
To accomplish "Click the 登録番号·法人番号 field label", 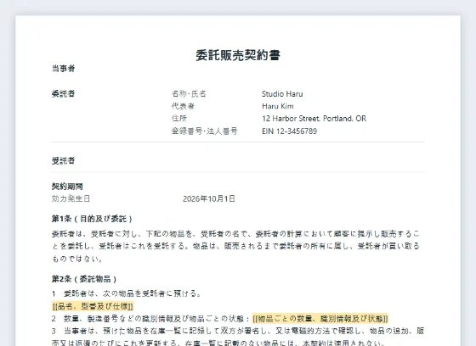I will pyautogui.click(x=205, y=131).
